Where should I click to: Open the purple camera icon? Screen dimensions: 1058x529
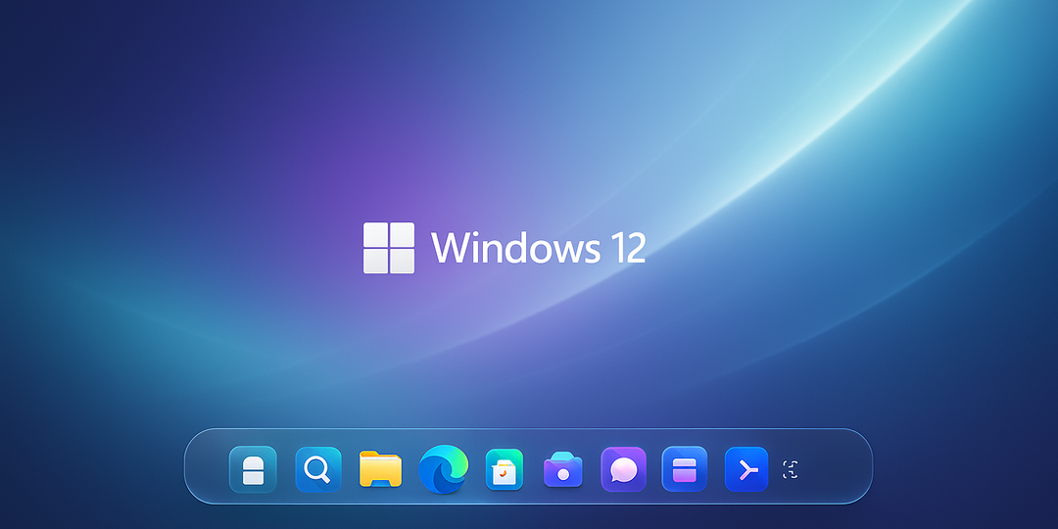pos(562,469)
